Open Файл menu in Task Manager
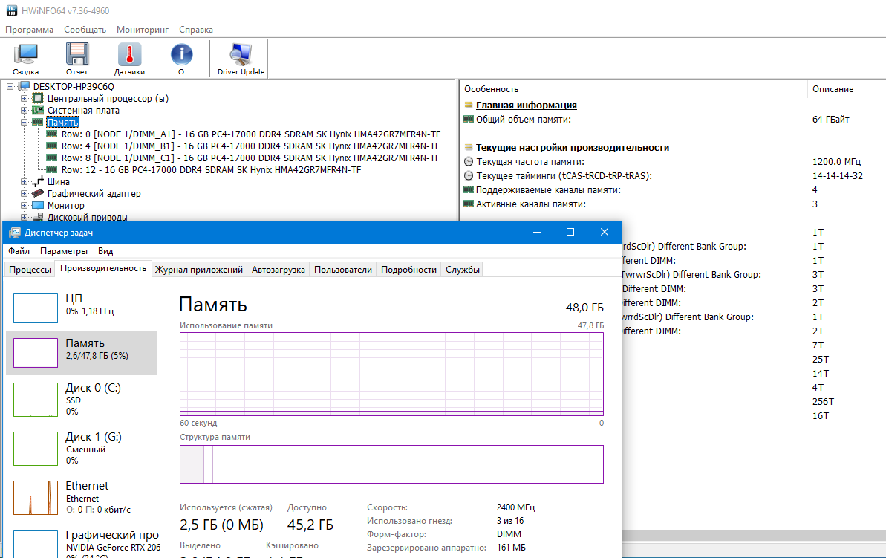 [x=19, y=251]
